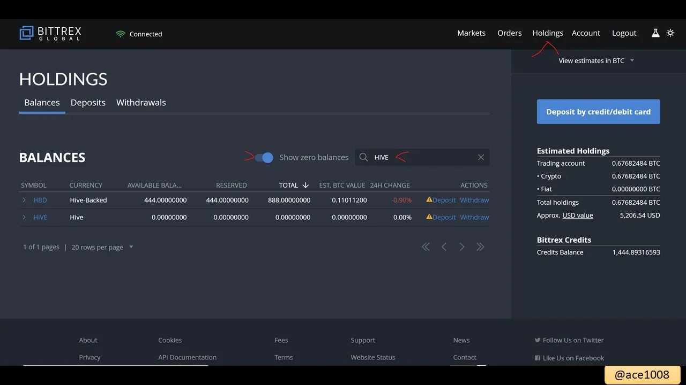Open the Holdings menu
The width and height of the screenshot is (686, 385).
(x=548, y=33)
